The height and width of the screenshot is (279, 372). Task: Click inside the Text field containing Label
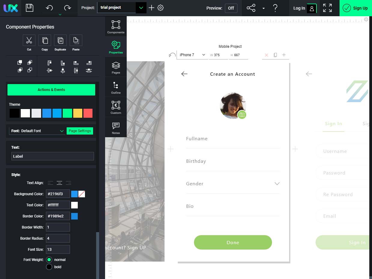coord(53,156)
